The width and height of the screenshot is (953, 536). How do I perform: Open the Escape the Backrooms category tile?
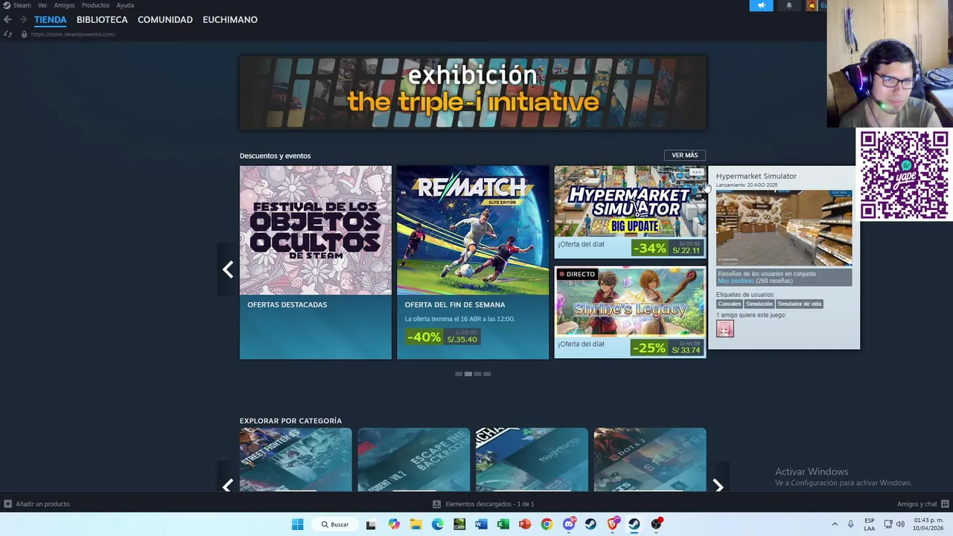point(414,459)
